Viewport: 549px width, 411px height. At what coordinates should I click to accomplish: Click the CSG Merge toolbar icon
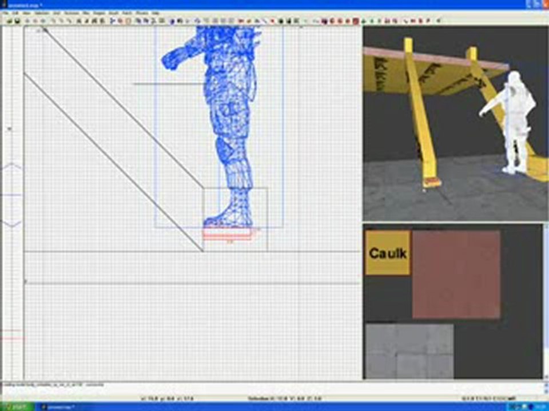pyautogui.click(x=121, y=21)
